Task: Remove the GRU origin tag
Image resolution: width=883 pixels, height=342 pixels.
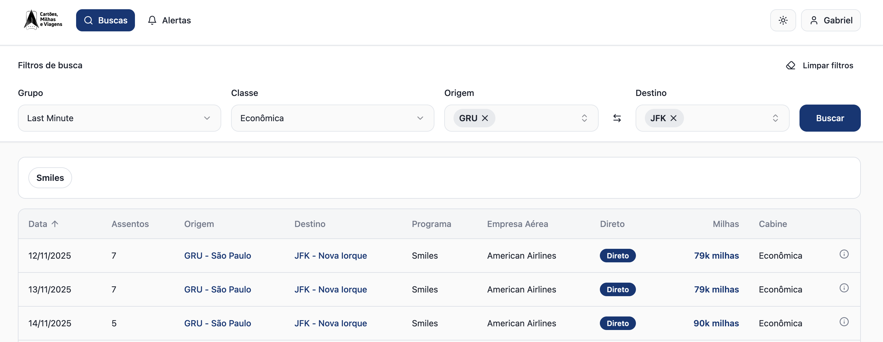Action: (x=485, y=118)
